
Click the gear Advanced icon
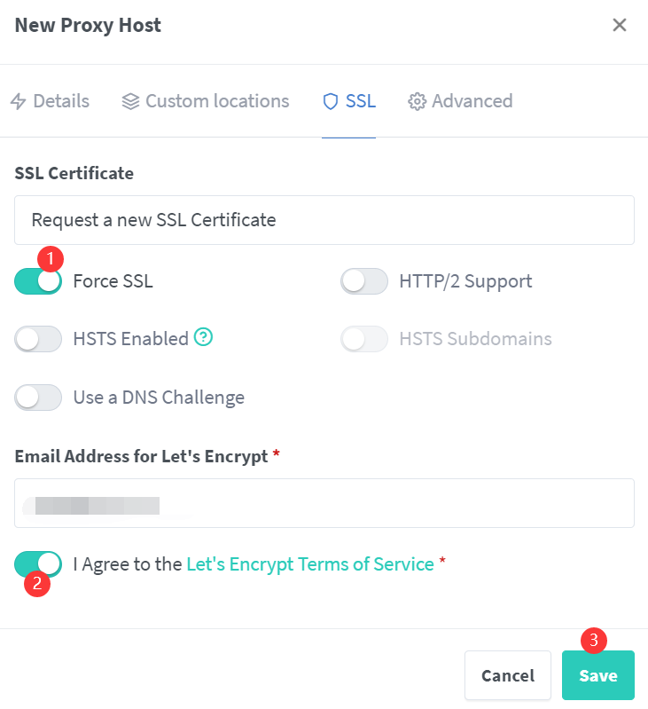(x=417, y=102)
